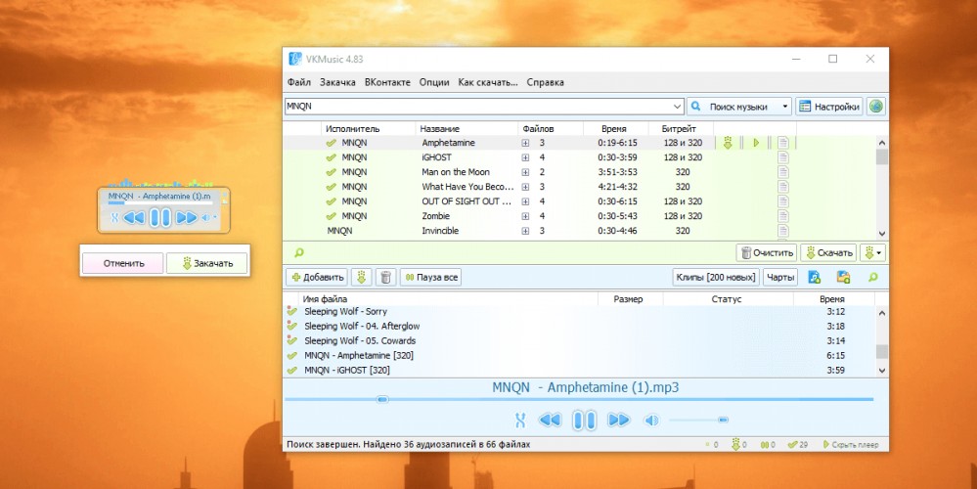Open the Опции menu
Screen dimensions: 977x489
[434, 82]
